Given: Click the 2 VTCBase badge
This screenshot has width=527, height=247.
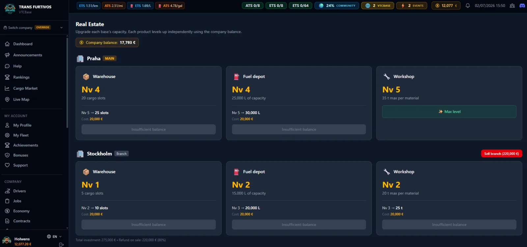Looking at the screenshot, I should coord(377,6).
